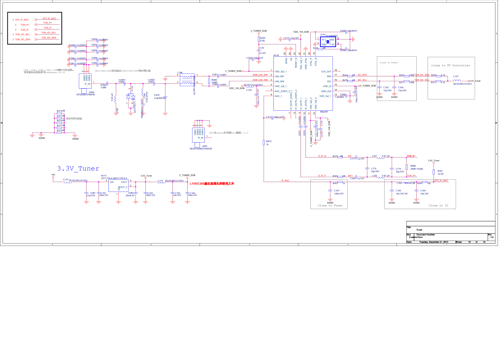Screen dimensions: 503x355
Task: Click the R480 200R 1%/NC label
Action: click(x=417, y=167)
